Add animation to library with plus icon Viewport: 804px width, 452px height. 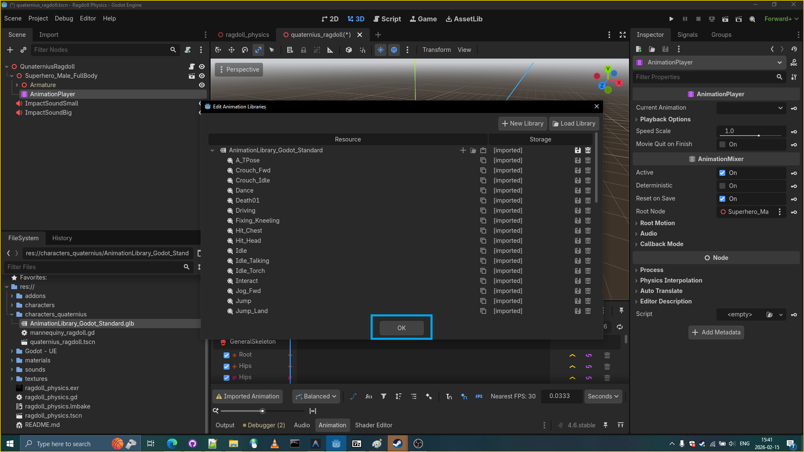463,150
